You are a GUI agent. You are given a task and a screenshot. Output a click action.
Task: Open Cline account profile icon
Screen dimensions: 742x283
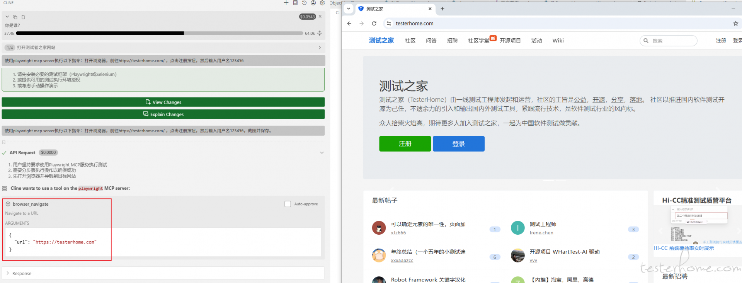coord(313,3)
